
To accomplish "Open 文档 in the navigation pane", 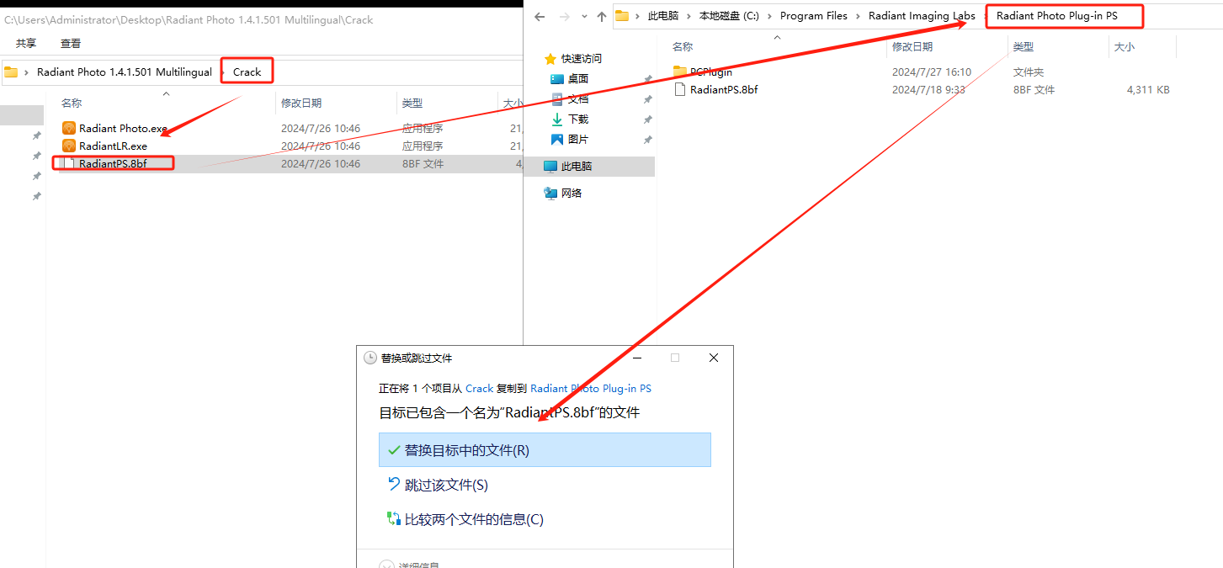I will coord(578,99).
